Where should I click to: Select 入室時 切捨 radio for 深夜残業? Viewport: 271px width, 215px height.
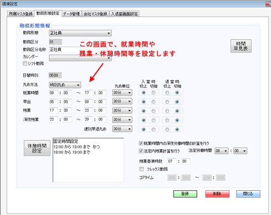[x=153, y=120]
